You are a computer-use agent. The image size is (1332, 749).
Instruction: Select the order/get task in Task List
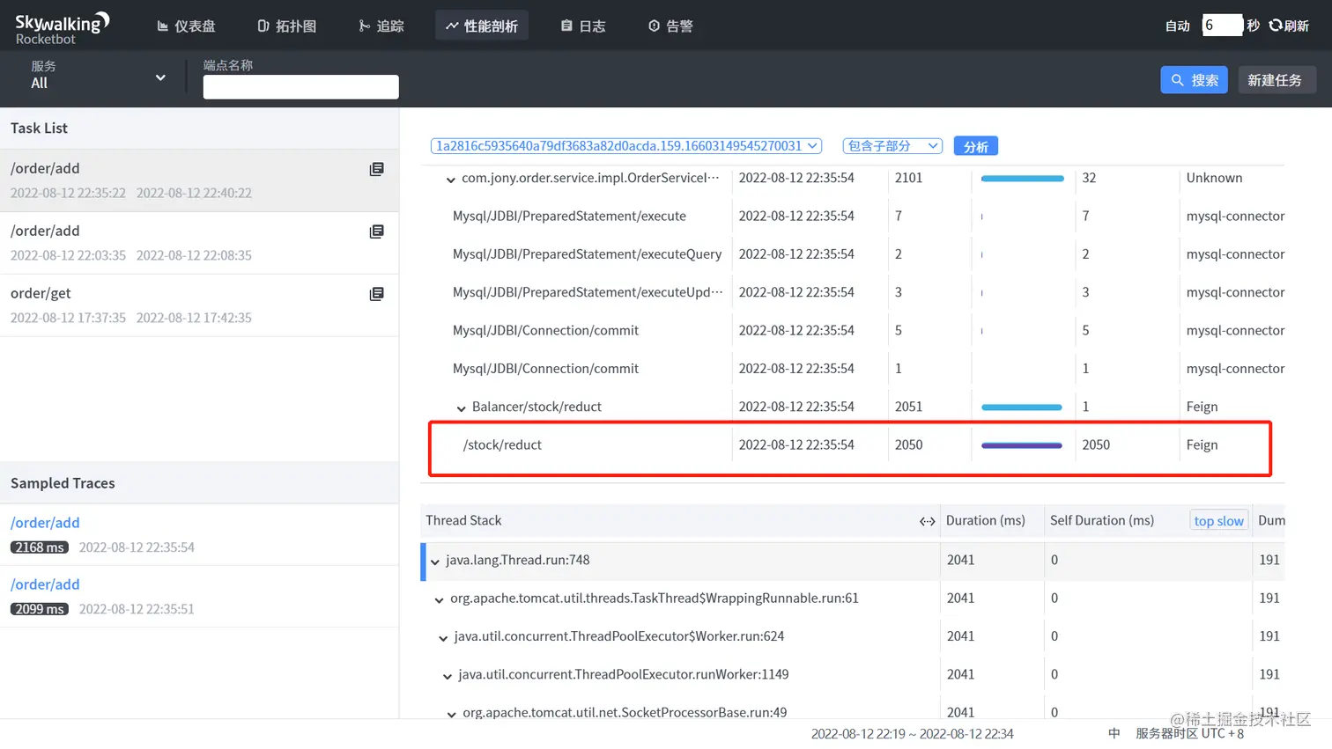(x=199, y=305)
